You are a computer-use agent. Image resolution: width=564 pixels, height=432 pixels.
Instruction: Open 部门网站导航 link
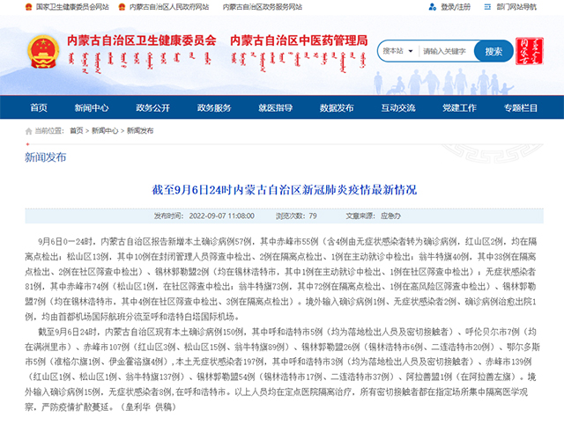coord(516,7)
